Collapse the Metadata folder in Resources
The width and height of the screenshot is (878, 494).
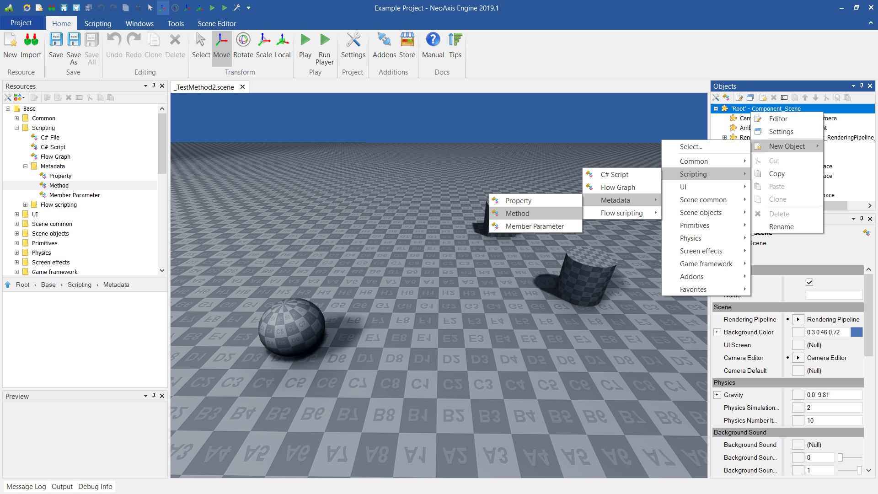tap(26, 166)
